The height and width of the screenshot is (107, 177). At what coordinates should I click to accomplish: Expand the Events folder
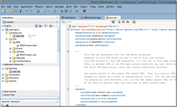10,49
